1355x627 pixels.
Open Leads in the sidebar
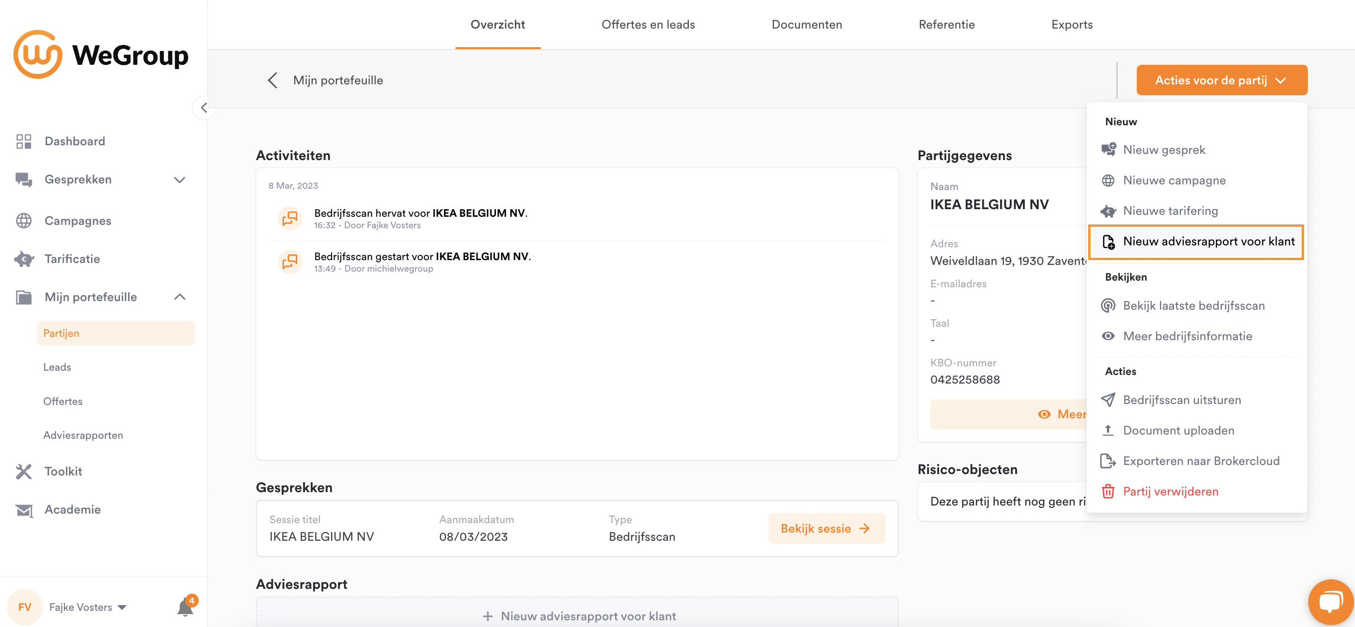57,367
